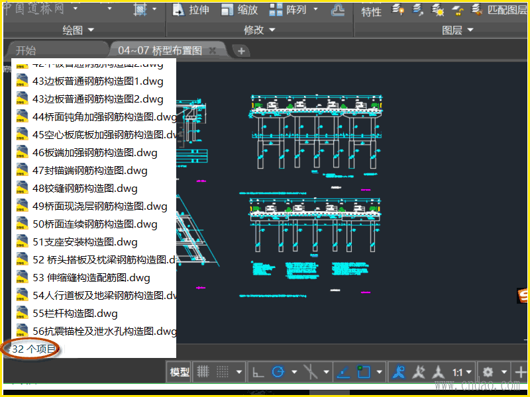Open a new drawing tab with plus button
530x397 pixels.
(x=241, y=51)
